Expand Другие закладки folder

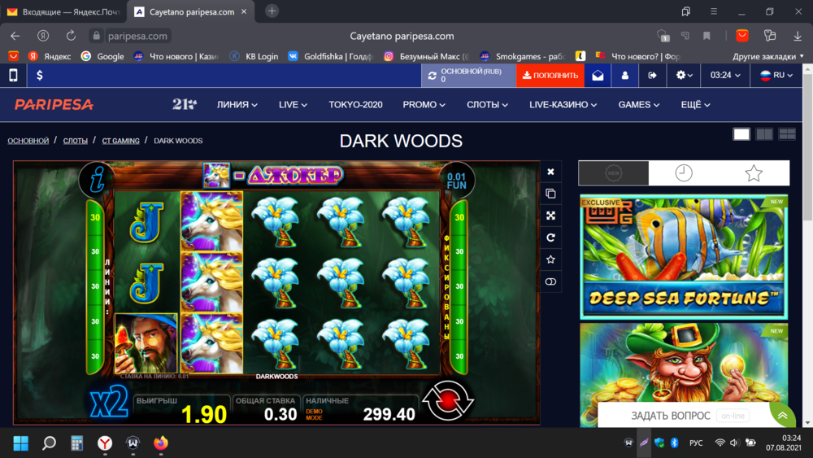tap(768, 56)
